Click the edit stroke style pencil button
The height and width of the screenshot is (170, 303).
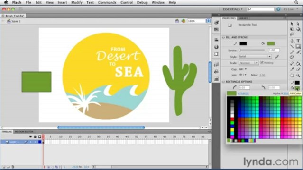tap(277, 56)
